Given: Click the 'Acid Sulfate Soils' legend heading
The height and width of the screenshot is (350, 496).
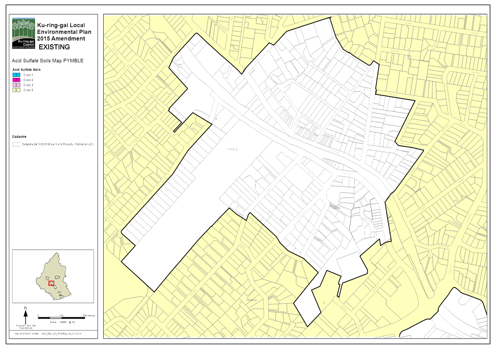Looking at the screenshot, I should 26,69.
